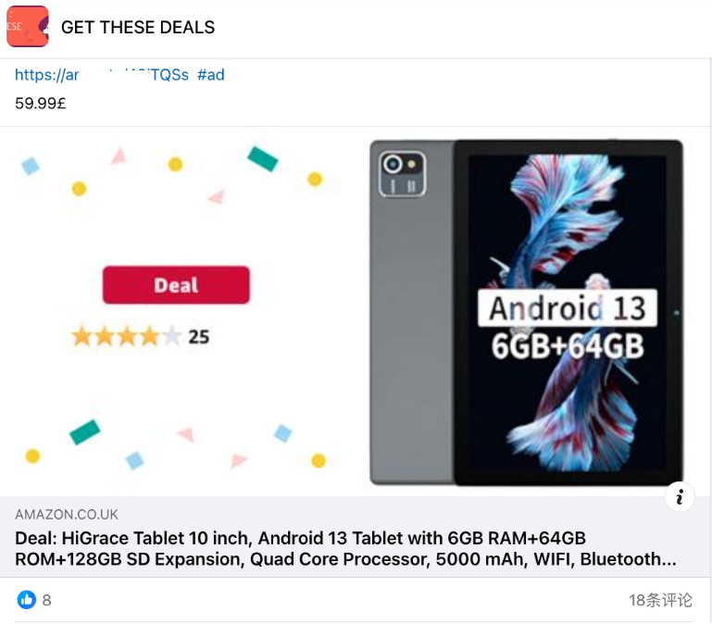
Task: View the 8 reactions count
Action: click(x=47, y=600)
